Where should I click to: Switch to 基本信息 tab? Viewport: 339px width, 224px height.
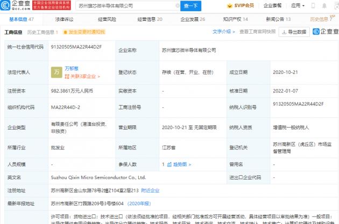(x=22, y=19)
